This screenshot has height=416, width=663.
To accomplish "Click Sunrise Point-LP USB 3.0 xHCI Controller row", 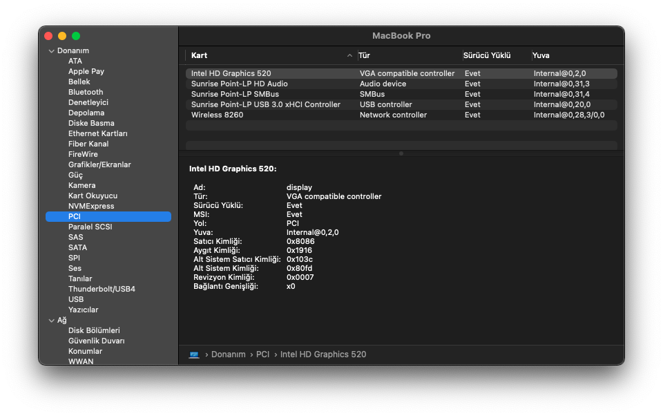I will coord(266,104).
